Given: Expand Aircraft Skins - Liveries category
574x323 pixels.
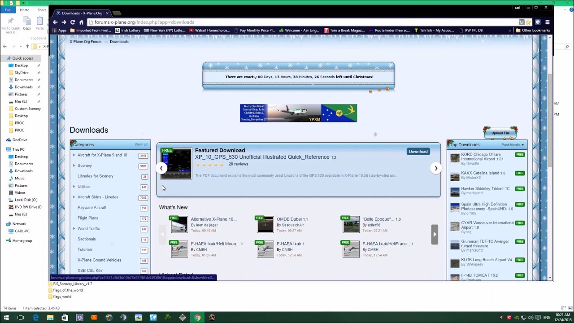Looking at the screenshot, I should coord(74,197).
